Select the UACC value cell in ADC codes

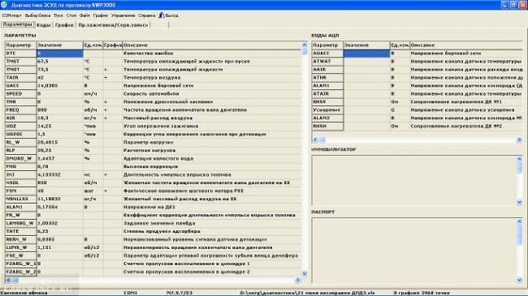click(x=366, y=54)
